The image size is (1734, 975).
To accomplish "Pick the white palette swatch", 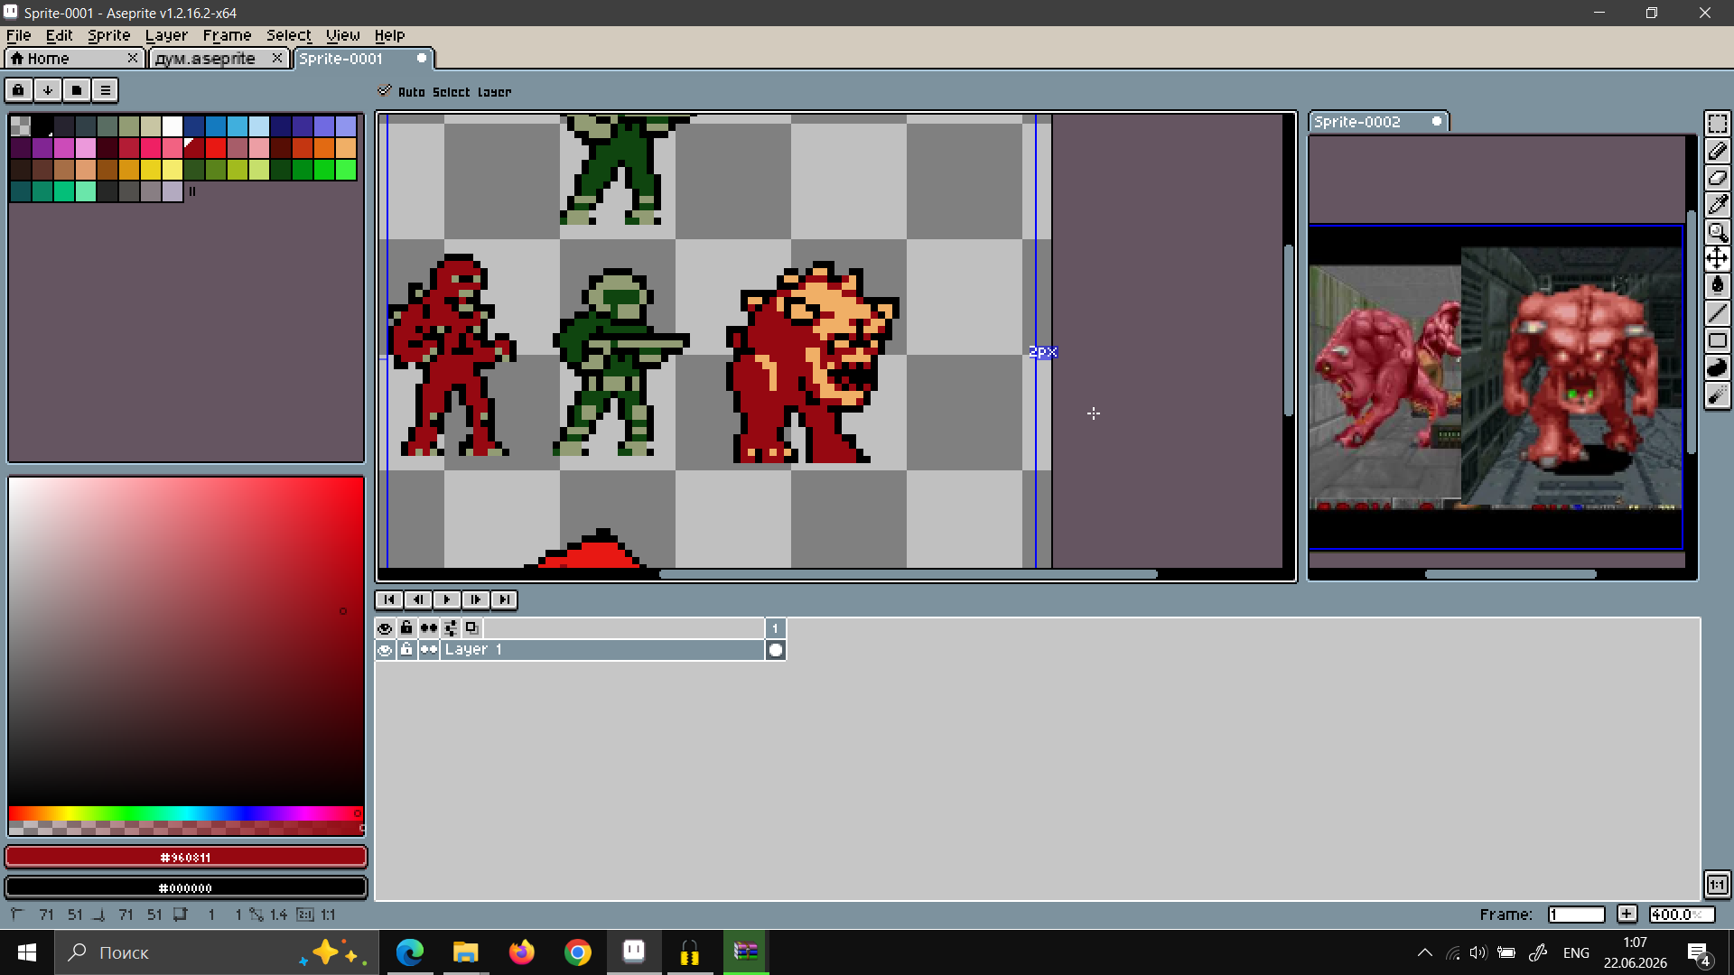I will pos(172,125).
